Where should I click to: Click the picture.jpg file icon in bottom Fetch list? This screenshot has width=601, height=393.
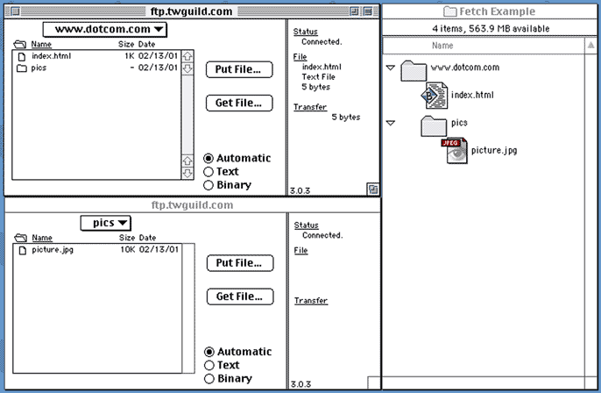23,251
